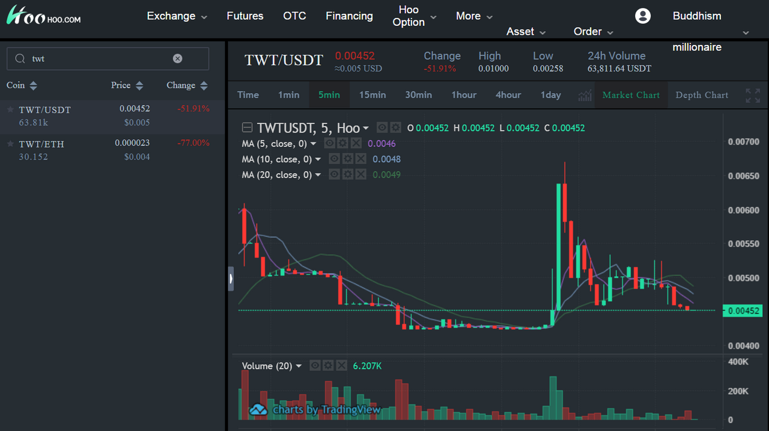Clear the search field with the X icon
This screenshot has width=769, height=431.
point(178,58)
